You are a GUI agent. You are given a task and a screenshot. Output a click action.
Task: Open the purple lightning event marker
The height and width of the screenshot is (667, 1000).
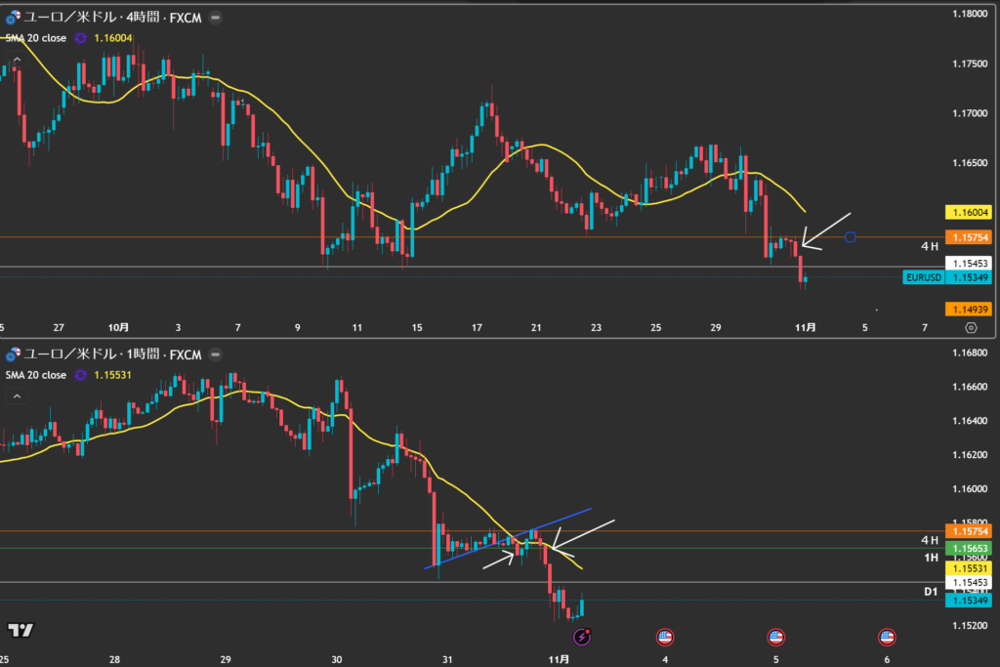coord(583,637)
